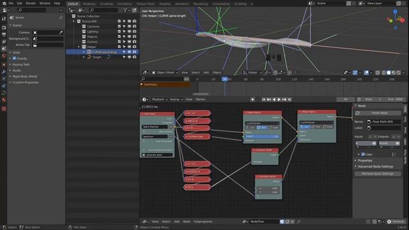Viewport: 409px width, 230px height.
Task: Hide the Scene.000 collection in viewport
Action: 129,21
